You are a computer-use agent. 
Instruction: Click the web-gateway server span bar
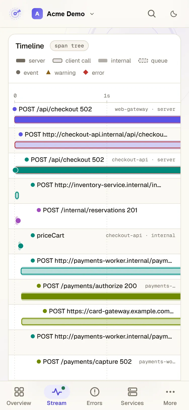point(98,120)
